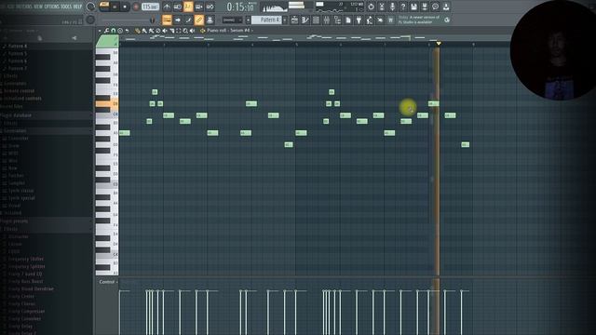Click the undo history power icon
596x335 pixels.
371,7
